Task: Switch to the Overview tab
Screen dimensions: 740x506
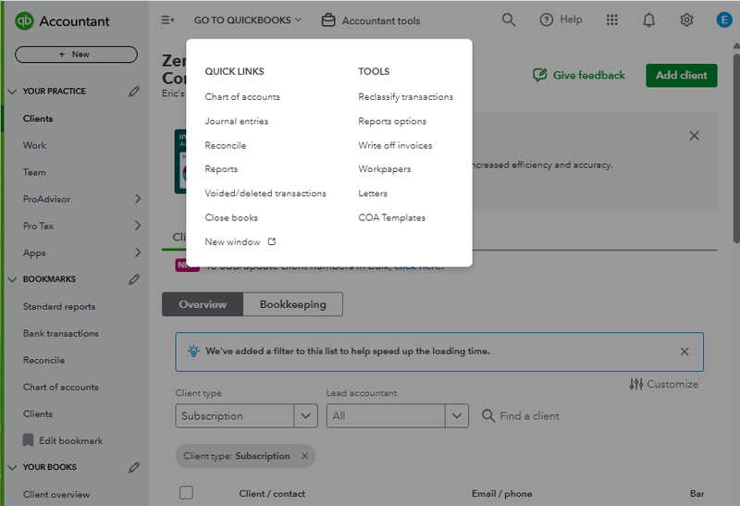Action: click(x=203, y=304)
